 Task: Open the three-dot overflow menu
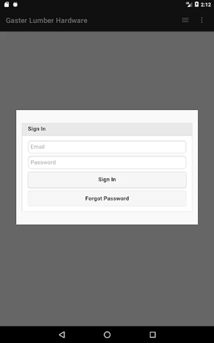[202, 20]
